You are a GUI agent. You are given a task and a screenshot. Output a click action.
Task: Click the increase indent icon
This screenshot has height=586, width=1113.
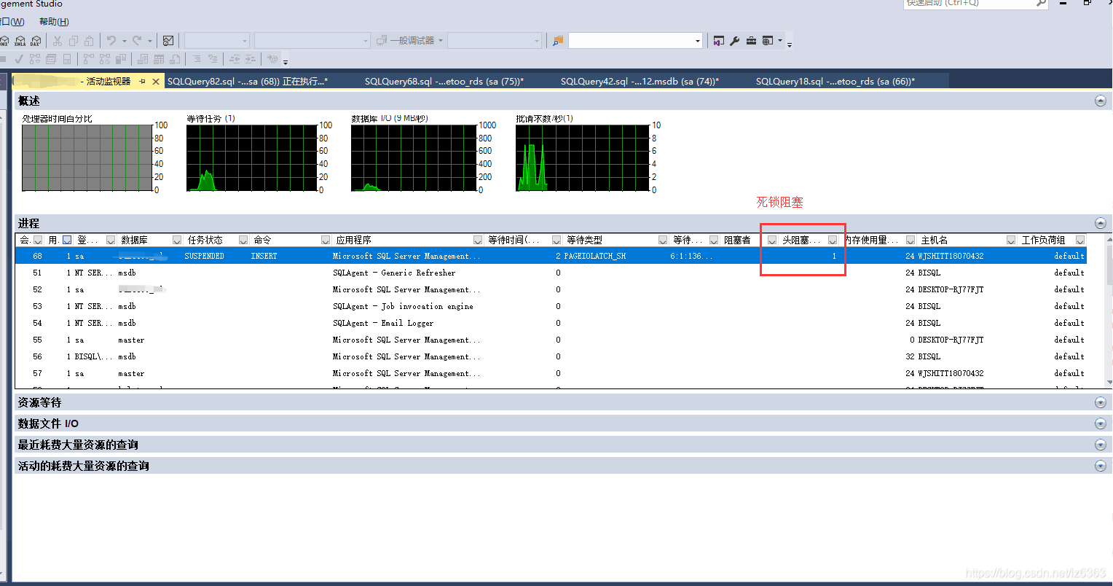tap(250, 59)
